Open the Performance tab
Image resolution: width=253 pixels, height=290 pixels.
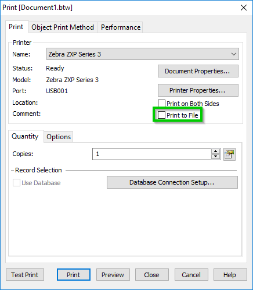click(x=121, y=27)
